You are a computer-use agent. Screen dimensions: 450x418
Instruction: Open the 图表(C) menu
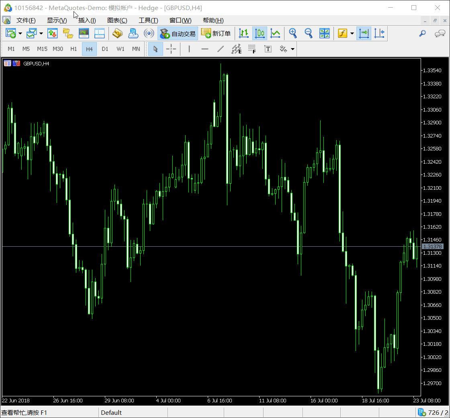click(117, 20)
